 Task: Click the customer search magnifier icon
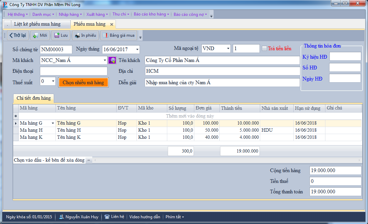tap(112, 60)
